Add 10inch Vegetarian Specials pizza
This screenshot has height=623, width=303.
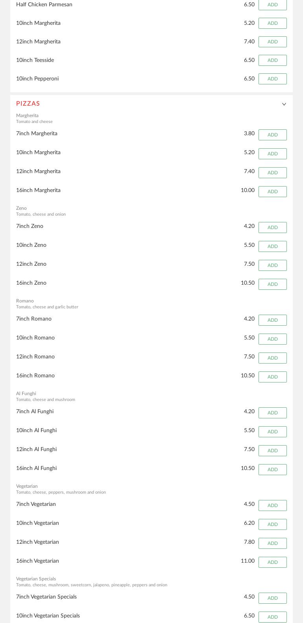pyautogui.click(x=272, y=617)
